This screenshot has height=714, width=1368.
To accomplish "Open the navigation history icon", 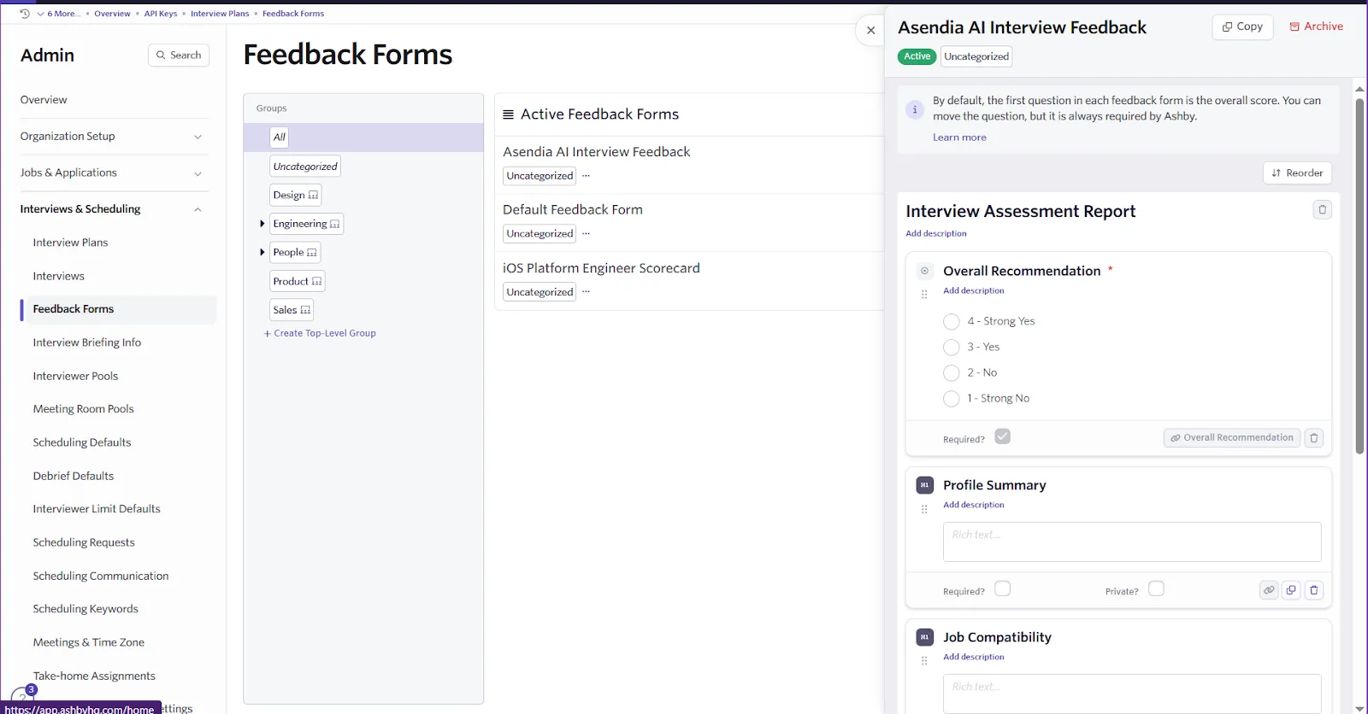I will tap(25, 14).
